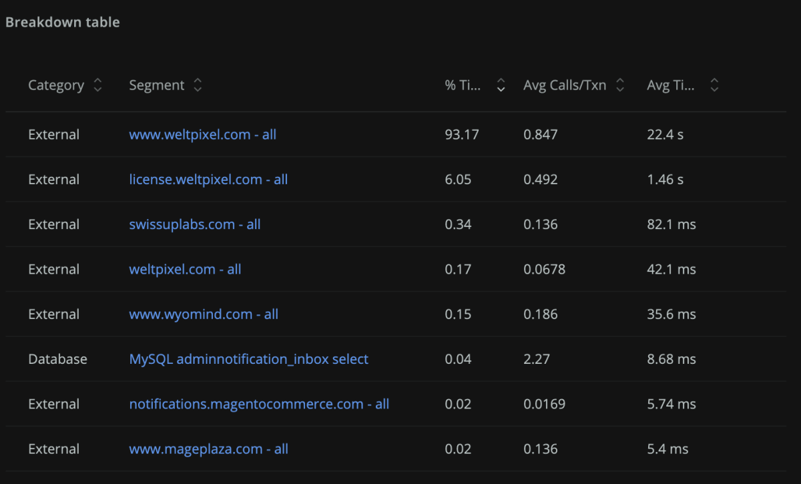This screenshot has width=801, height=484.
Task: Select the 8.68 ms avg time value
Action: pos(672,359)
